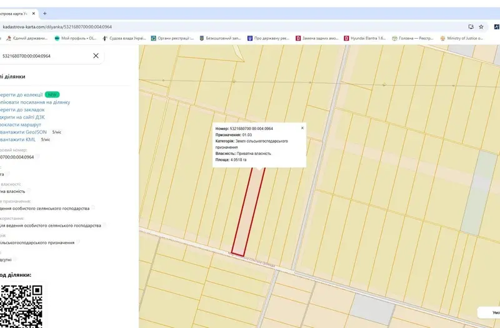Open the 'Єдиний державни...' bookmark
The width and height of the screenshot is (500, 328).
pyautogui.click(x=27, y=38)
